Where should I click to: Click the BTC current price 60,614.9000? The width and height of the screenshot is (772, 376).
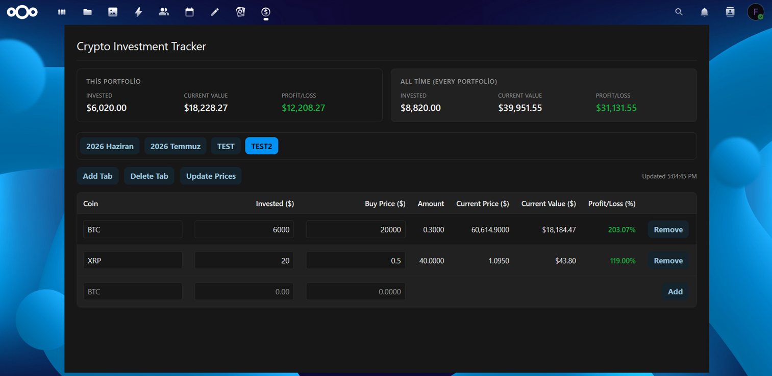pyautogui.click(x=490, y=230)
